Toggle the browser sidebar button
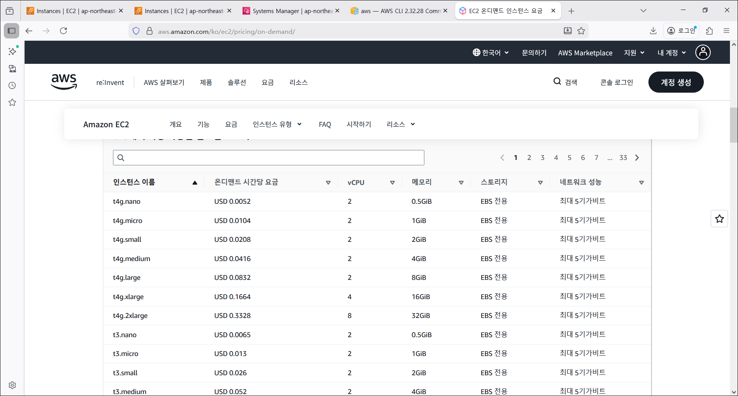Screen dimensions: 738x396 pyautogui.click(x=12, y=31)
